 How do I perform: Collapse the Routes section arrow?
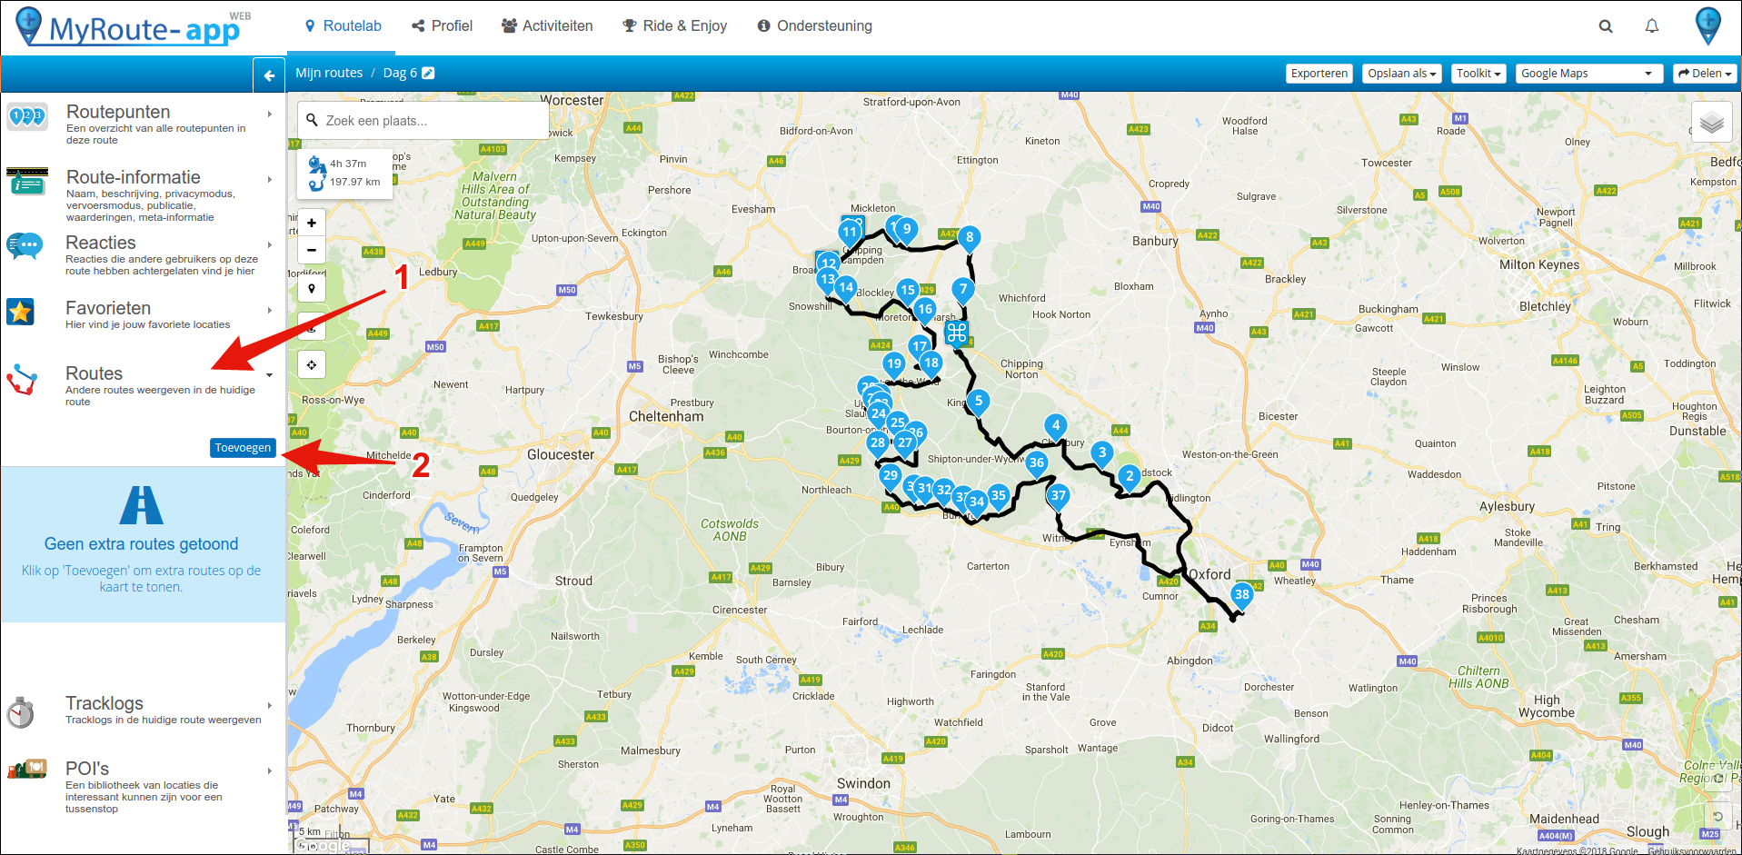click(270, 375)
